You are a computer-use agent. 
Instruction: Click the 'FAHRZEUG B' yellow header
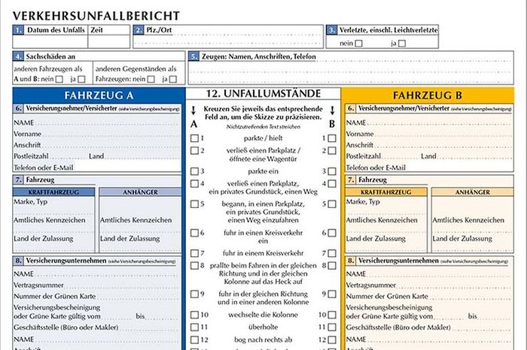click(x=428, y=95)
